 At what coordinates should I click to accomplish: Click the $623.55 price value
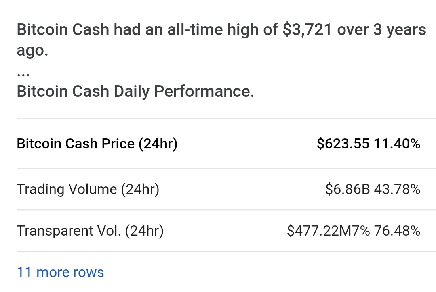tap(343, 144)
